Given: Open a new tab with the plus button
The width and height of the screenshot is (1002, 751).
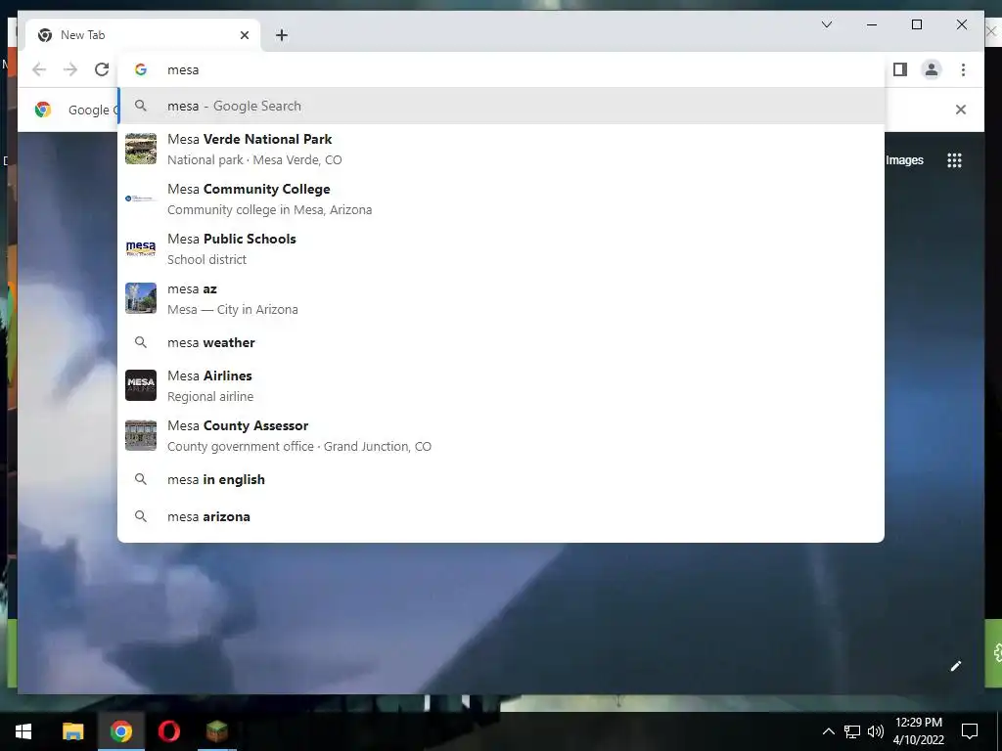Looking at the screenshot, I should (x=282, y=35).
